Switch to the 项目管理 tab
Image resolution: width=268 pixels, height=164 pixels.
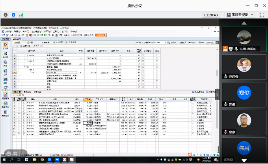point(6,39)
